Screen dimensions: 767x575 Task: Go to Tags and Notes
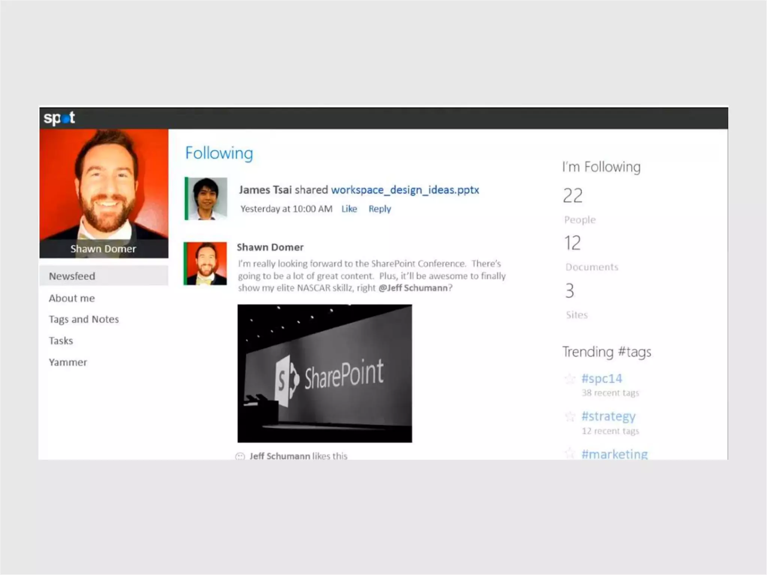pos(84,319)
